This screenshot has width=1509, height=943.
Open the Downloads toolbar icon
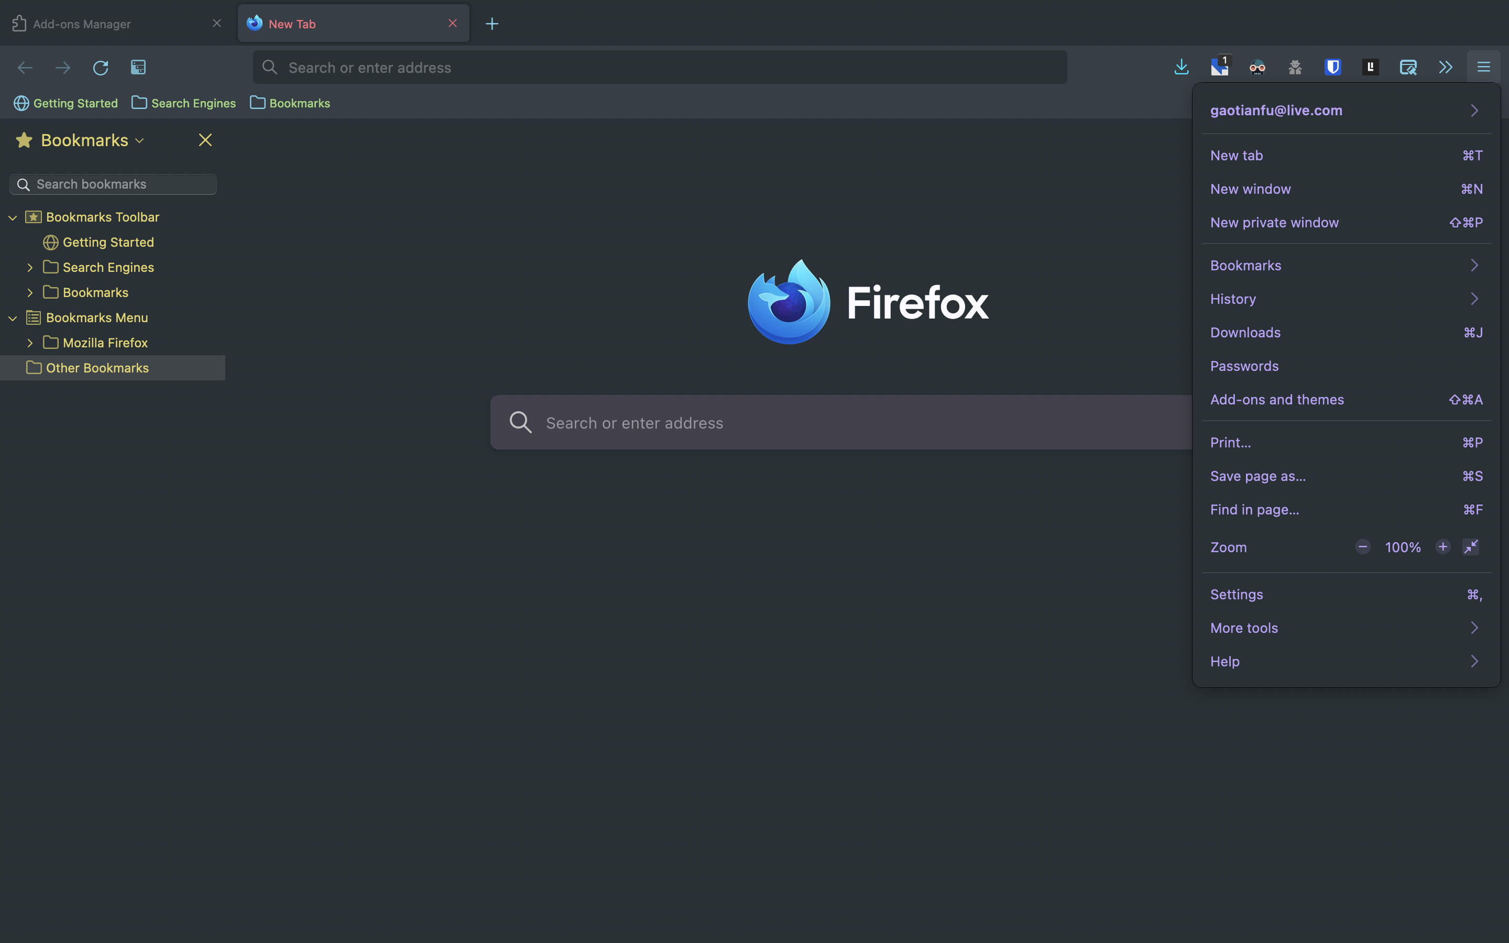click(x=1182, y=68)
